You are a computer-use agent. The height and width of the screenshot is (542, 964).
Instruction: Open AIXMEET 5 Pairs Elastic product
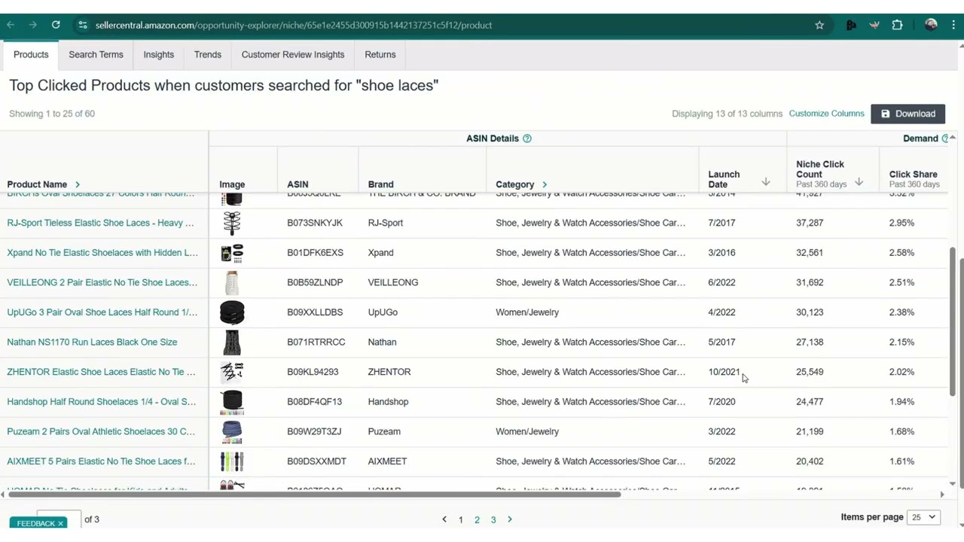[101, 461]
